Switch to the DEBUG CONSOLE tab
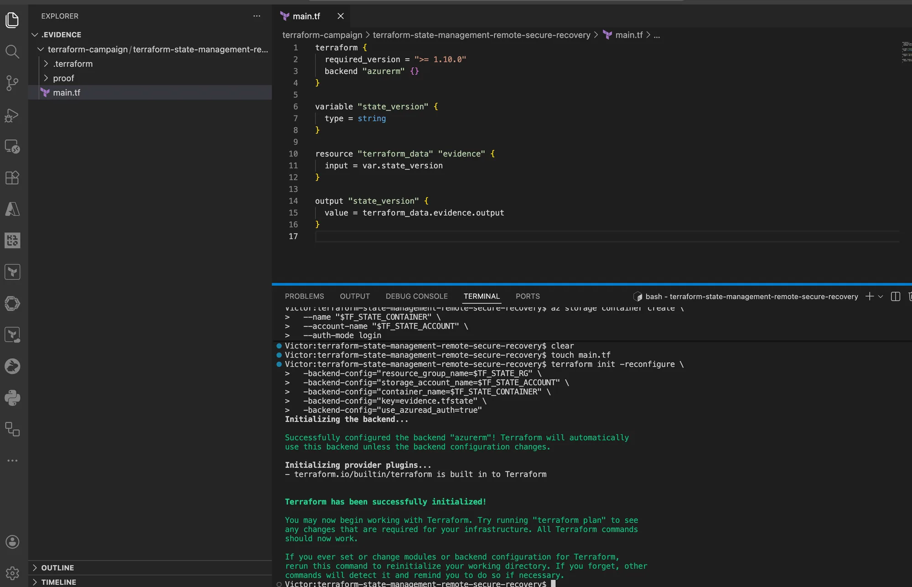The image size is (912, 587). pos(417,296)
